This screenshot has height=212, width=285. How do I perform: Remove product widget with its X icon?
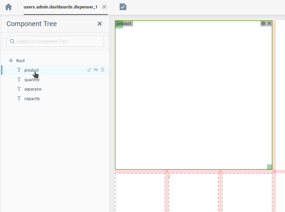(269, 23)
